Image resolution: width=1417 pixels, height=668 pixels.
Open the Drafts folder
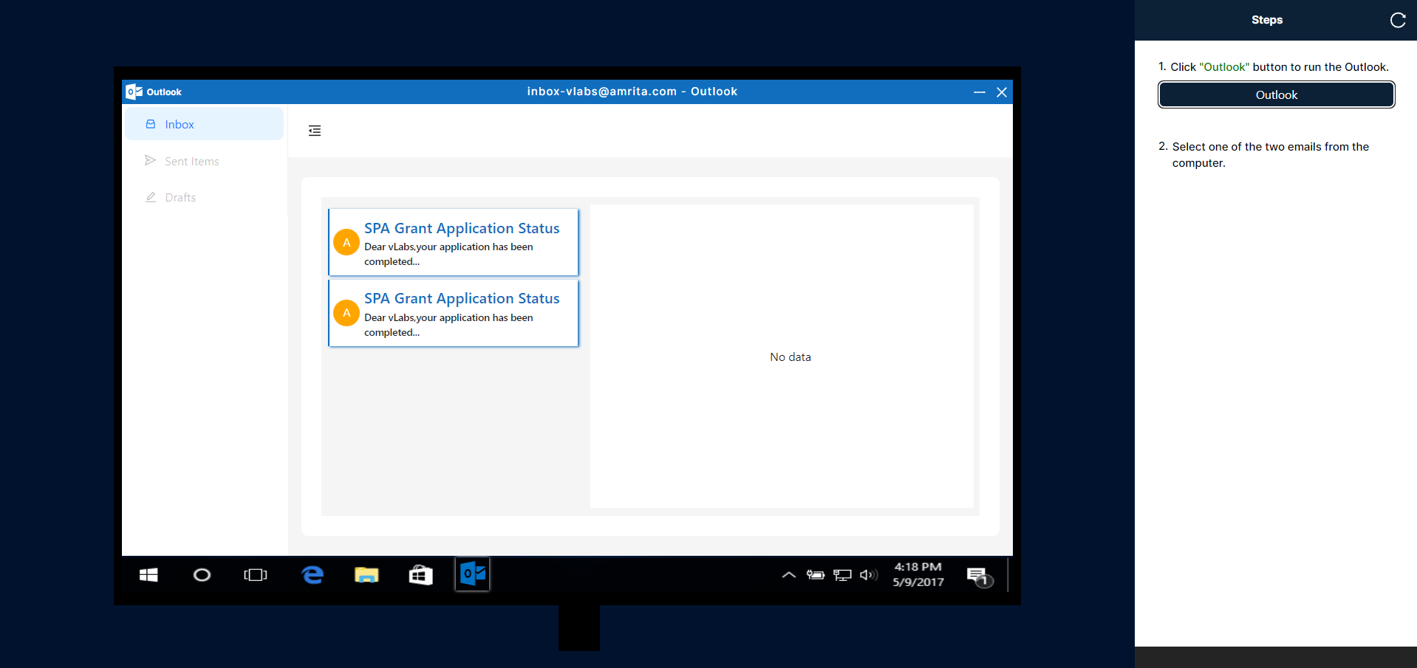(x=180, y=197)
